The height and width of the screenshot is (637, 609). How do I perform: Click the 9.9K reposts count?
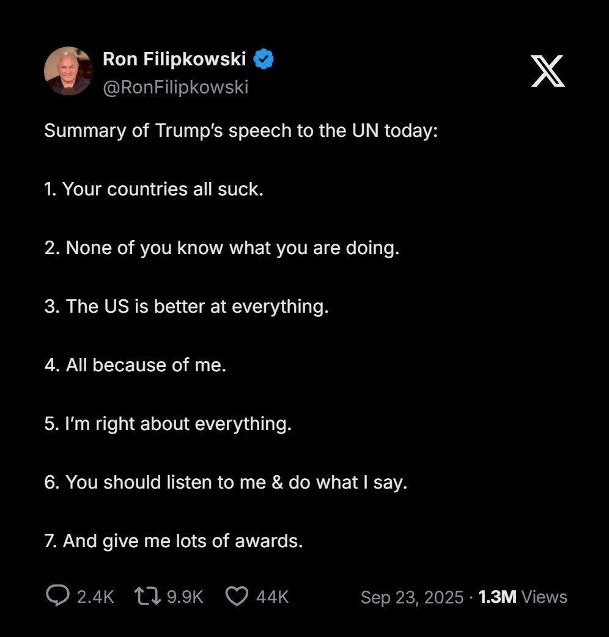(185, 597)
